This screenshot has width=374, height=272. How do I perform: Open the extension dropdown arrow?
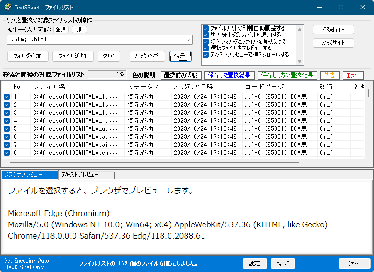188,40
